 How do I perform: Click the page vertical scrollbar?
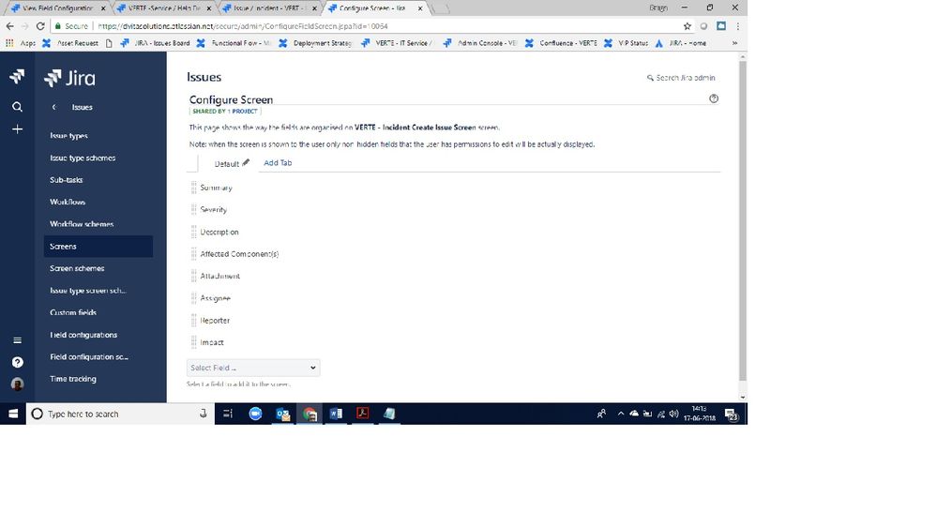pyautogui.click(x=743, y=221)
